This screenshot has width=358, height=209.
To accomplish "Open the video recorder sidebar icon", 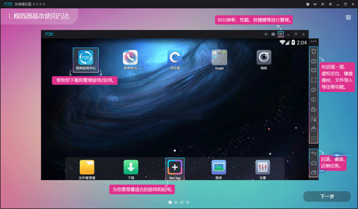I will coord(314,109).
